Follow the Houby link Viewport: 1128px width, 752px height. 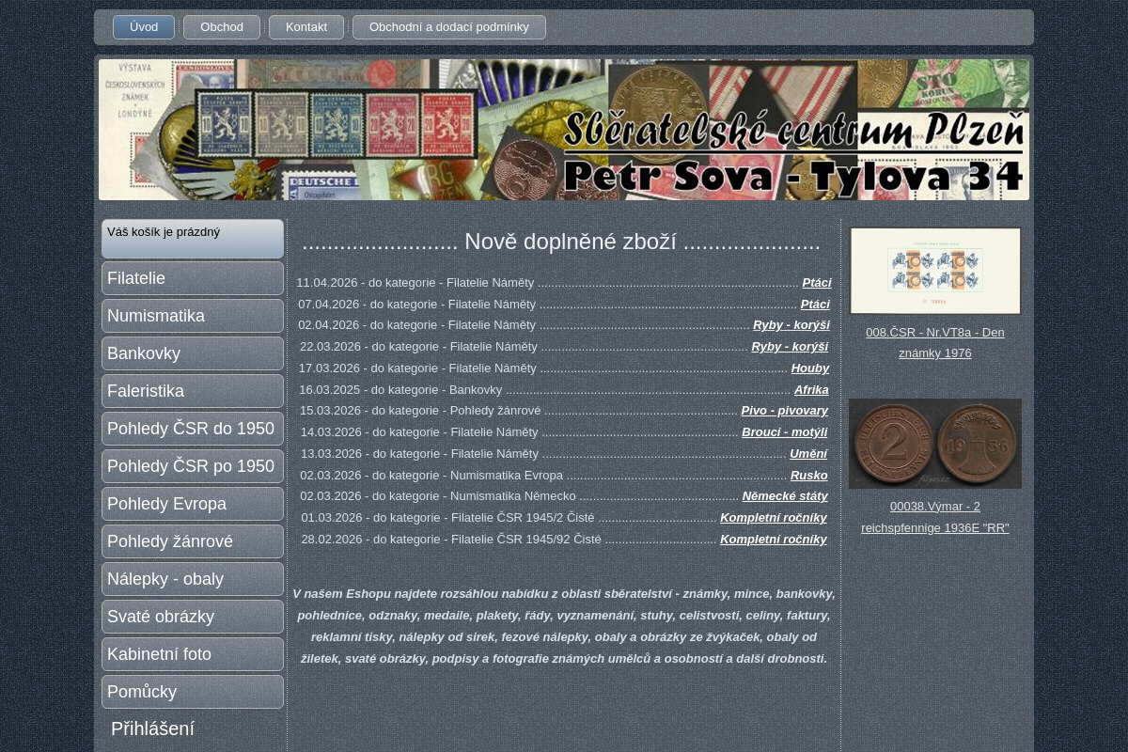809,368
